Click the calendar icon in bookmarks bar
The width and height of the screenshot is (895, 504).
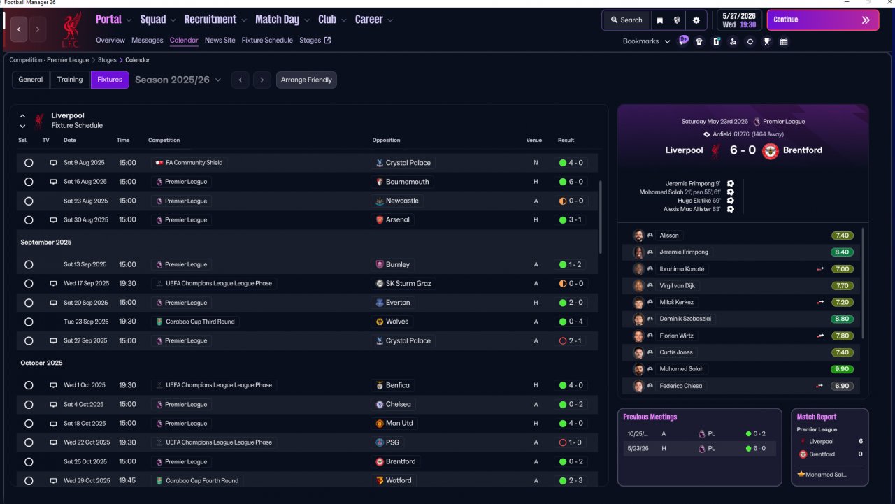[783, 41]
